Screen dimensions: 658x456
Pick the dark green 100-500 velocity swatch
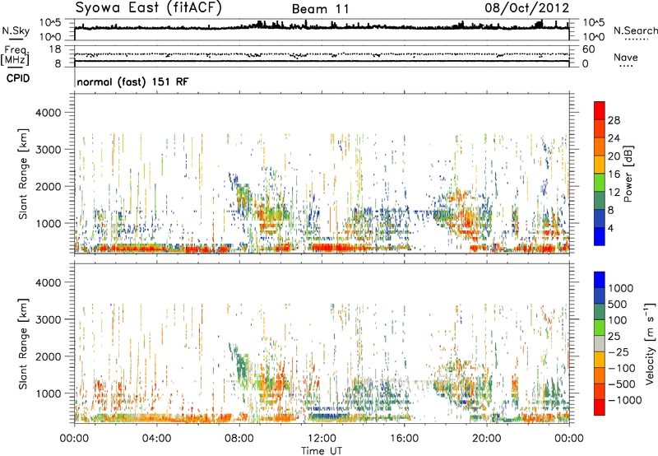tap(600, 312)
